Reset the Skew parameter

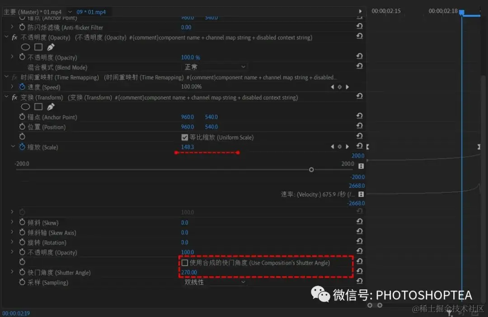(x=360, y=222)
